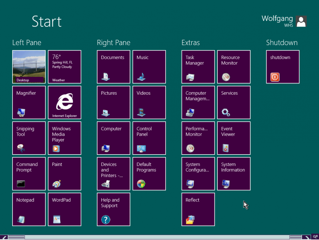Launch the Snipping Tool tile

[29, 138]
